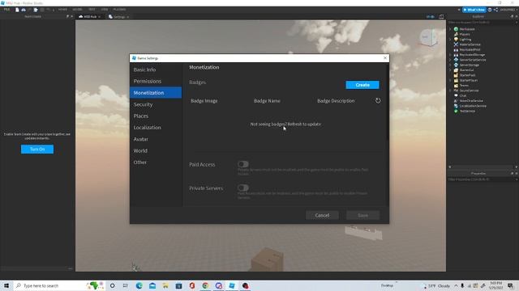Open Task View from taskbar
Viewport: 519px width, 291px height.
[x=126, y=285]
